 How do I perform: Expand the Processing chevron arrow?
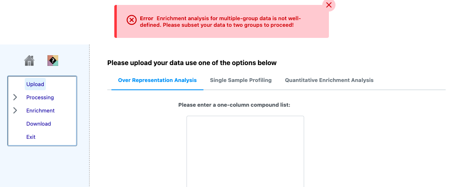(x=15, y=97)
